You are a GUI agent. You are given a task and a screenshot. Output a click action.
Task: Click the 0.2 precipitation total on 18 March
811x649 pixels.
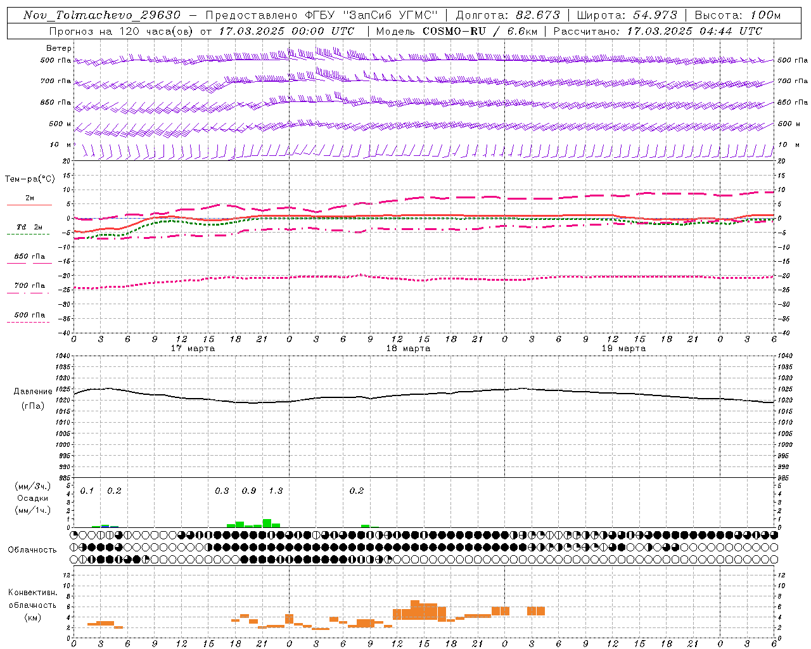point(357,491)
